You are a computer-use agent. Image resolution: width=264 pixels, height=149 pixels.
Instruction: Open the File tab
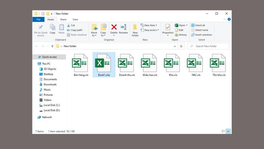[x=38, y=20]
